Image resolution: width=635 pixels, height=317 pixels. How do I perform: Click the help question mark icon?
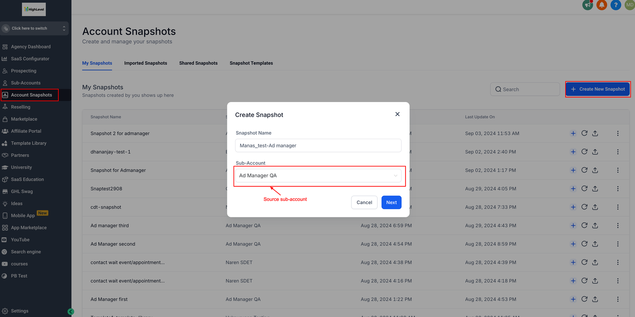coord(615,5)
